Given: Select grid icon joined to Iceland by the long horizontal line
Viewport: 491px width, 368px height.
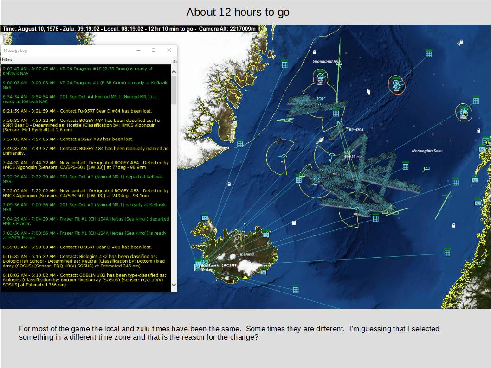Looking at the screenshot, I should click(447, 253).
